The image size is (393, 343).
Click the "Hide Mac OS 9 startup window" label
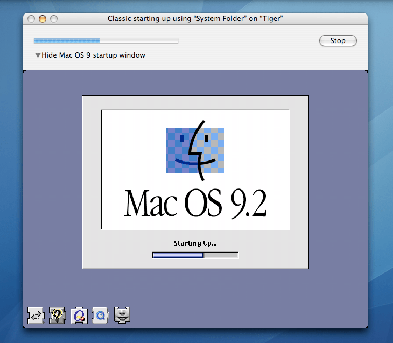point(93,55)
